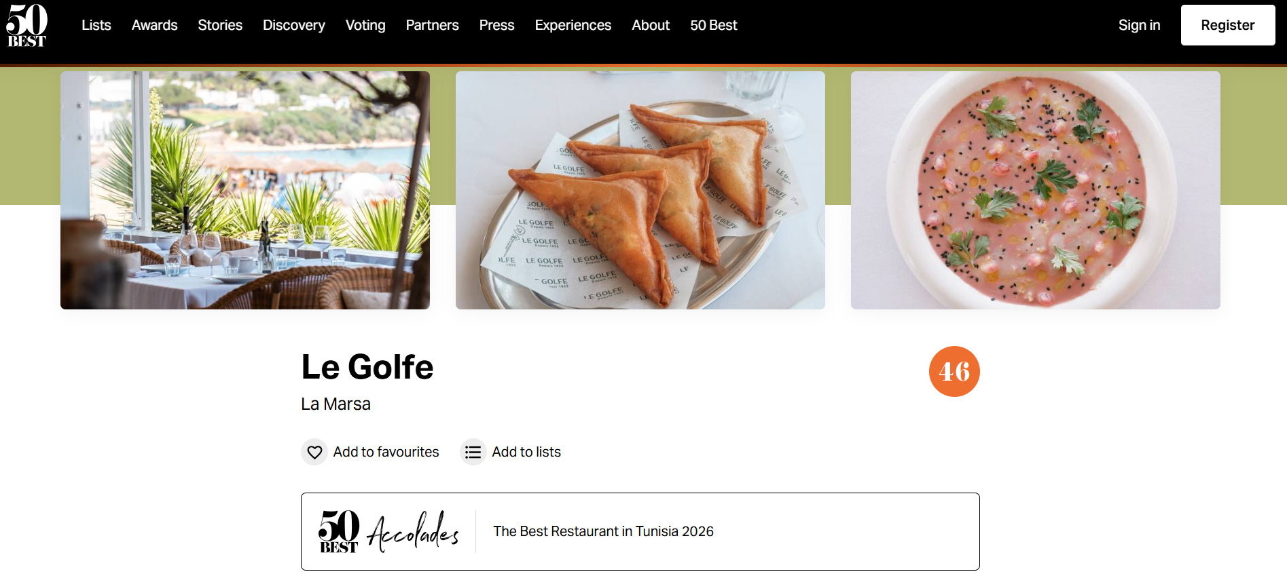Viewport: 1287px width, 574px height.
Task: Click the Sign in link
Action: click(1139, 25)
